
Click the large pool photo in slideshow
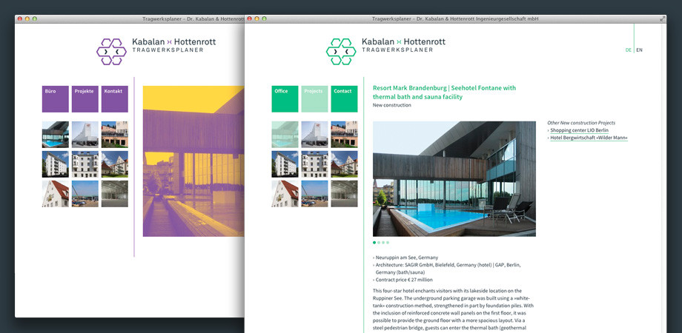[454, 178]
